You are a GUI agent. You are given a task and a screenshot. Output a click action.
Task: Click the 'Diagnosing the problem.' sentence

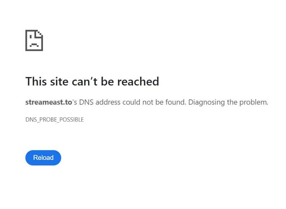(228, 102)
